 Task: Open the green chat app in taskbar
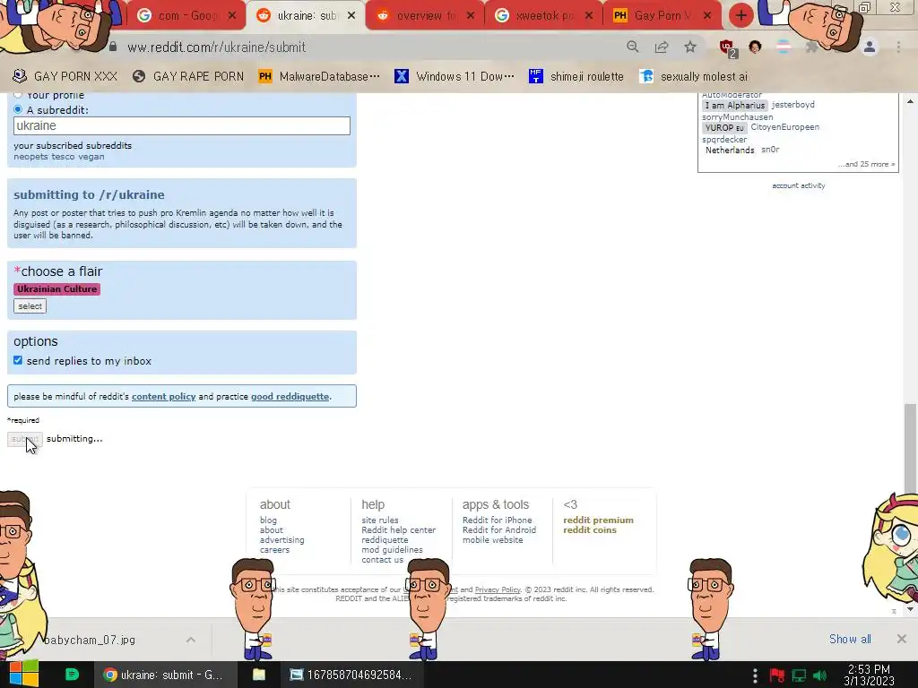72,675
